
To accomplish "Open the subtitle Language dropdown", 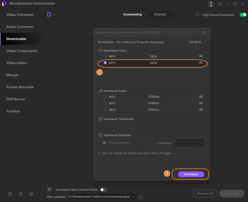I will 189,143.
